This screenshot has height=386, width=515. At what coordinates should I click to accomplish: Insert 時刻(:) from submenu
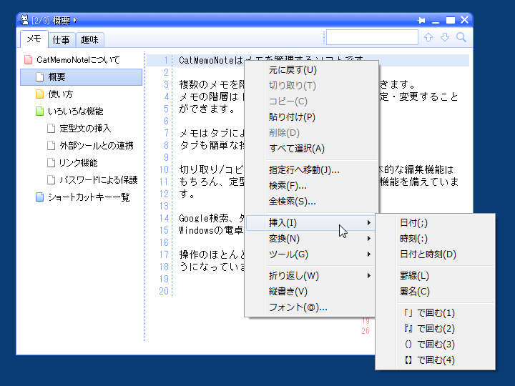(x=435, y=239)
